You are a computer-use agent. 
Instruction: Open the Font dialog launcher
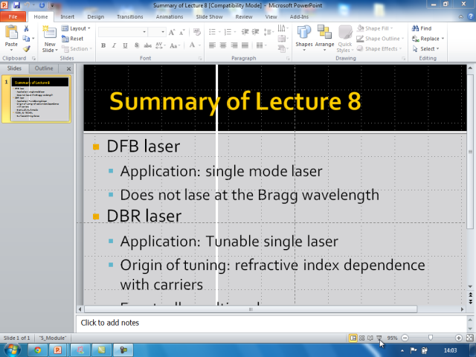click(x=200, y=58)
